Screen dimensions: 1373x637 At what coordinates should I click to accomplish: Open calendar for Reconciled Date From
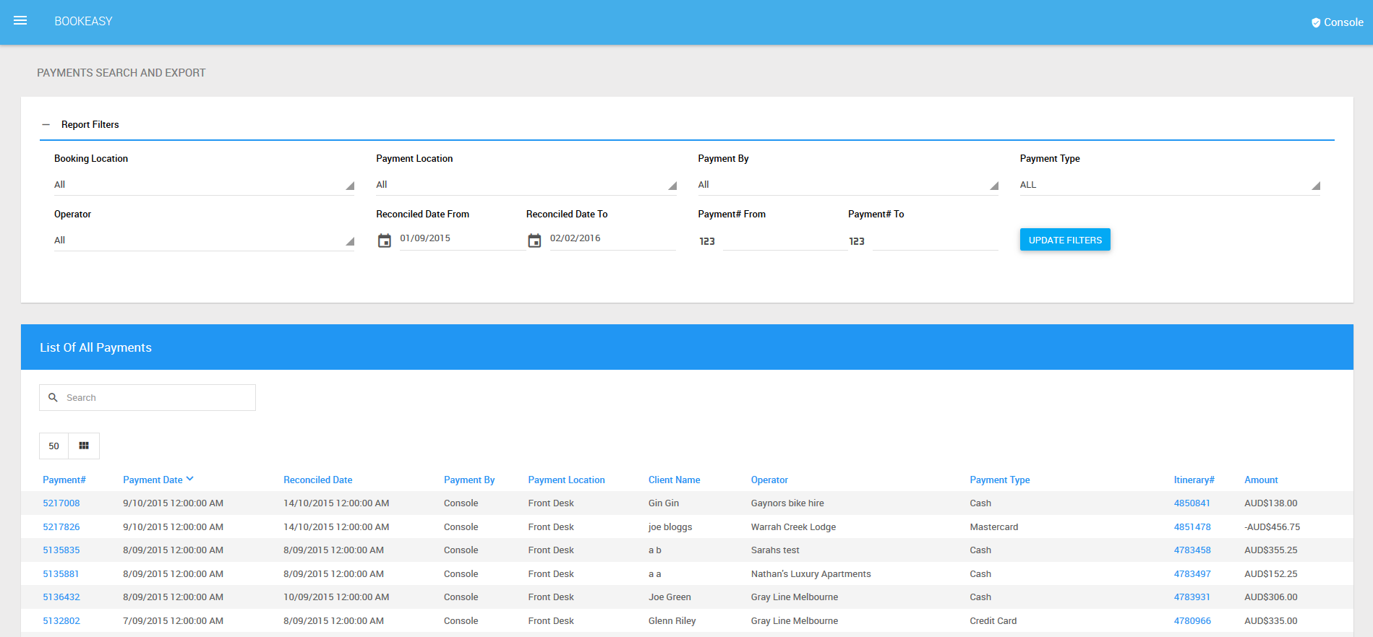click(385, 240)
